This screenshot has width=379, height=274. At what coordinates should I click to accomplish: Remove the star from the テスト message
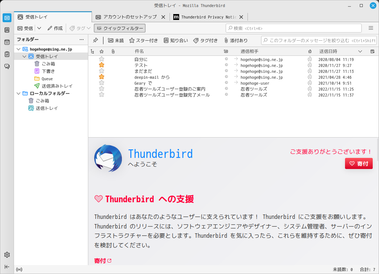click(x=102, y=65)
